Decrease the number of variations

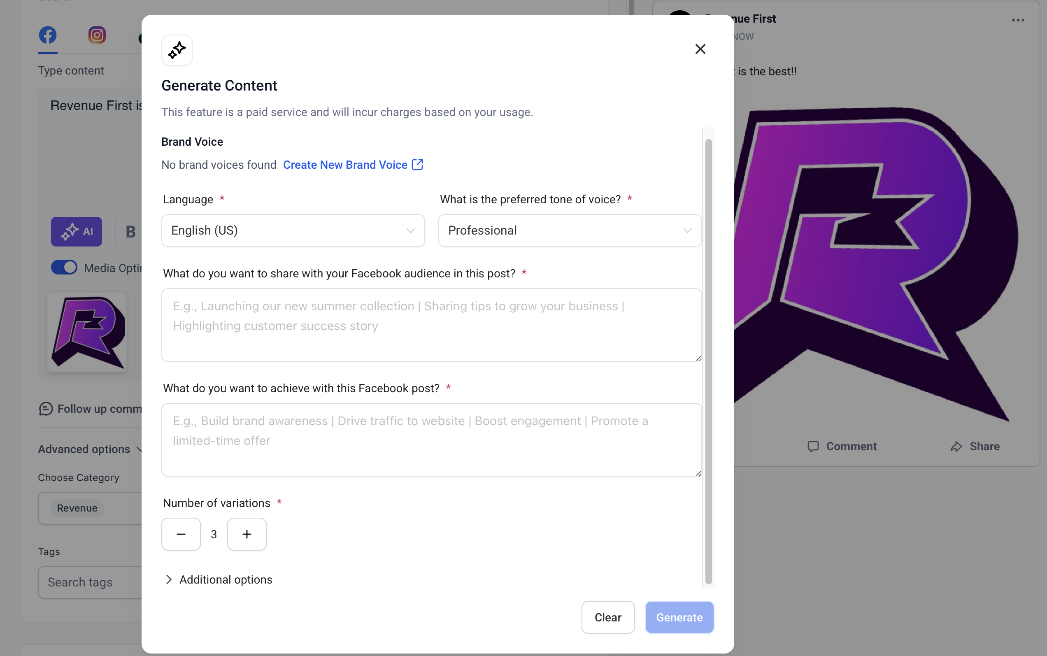tap(181, 534)
